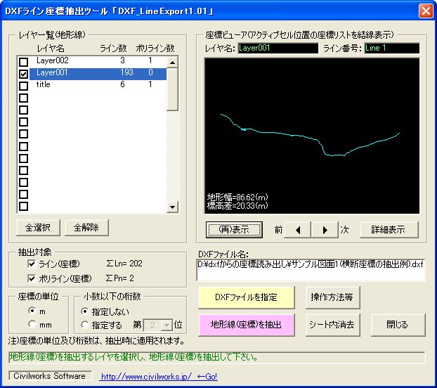Click layer list scroll up arrow

pyautogui.click(x=172, y=63)
